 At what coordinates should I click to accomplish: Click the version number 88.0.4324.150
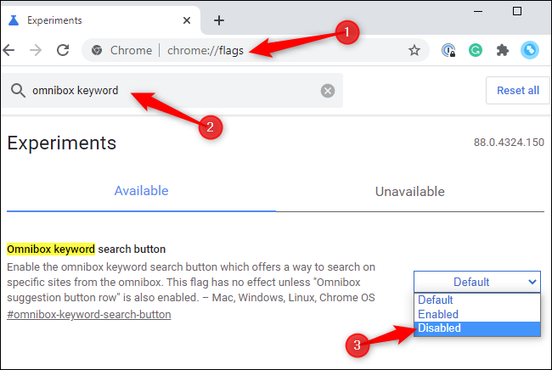509,142
